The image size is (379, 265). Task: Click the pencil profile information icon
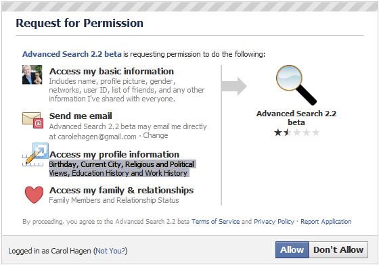tap(35, 154)
